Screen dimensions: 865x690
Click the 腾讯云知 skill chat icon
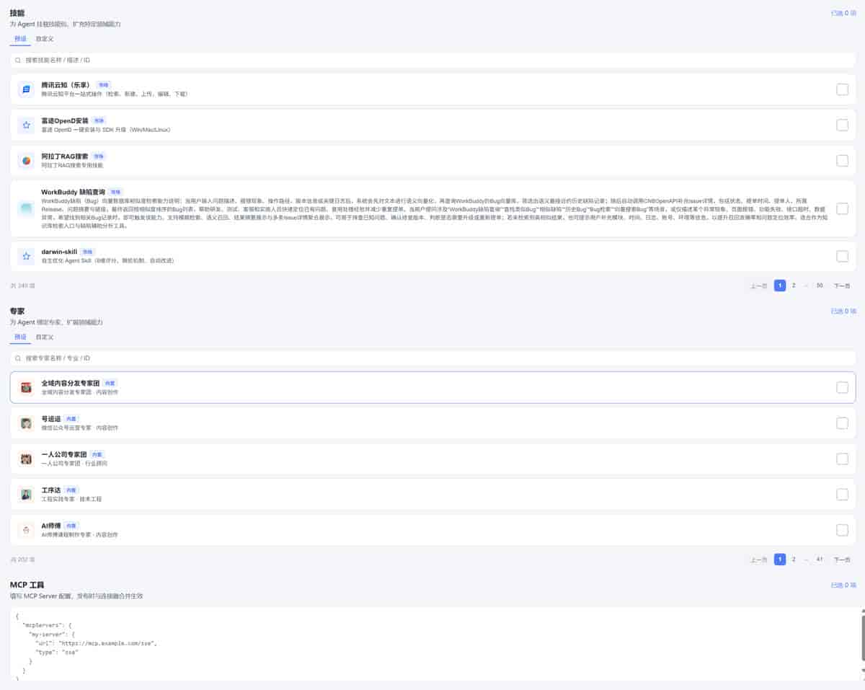(26, 89)
